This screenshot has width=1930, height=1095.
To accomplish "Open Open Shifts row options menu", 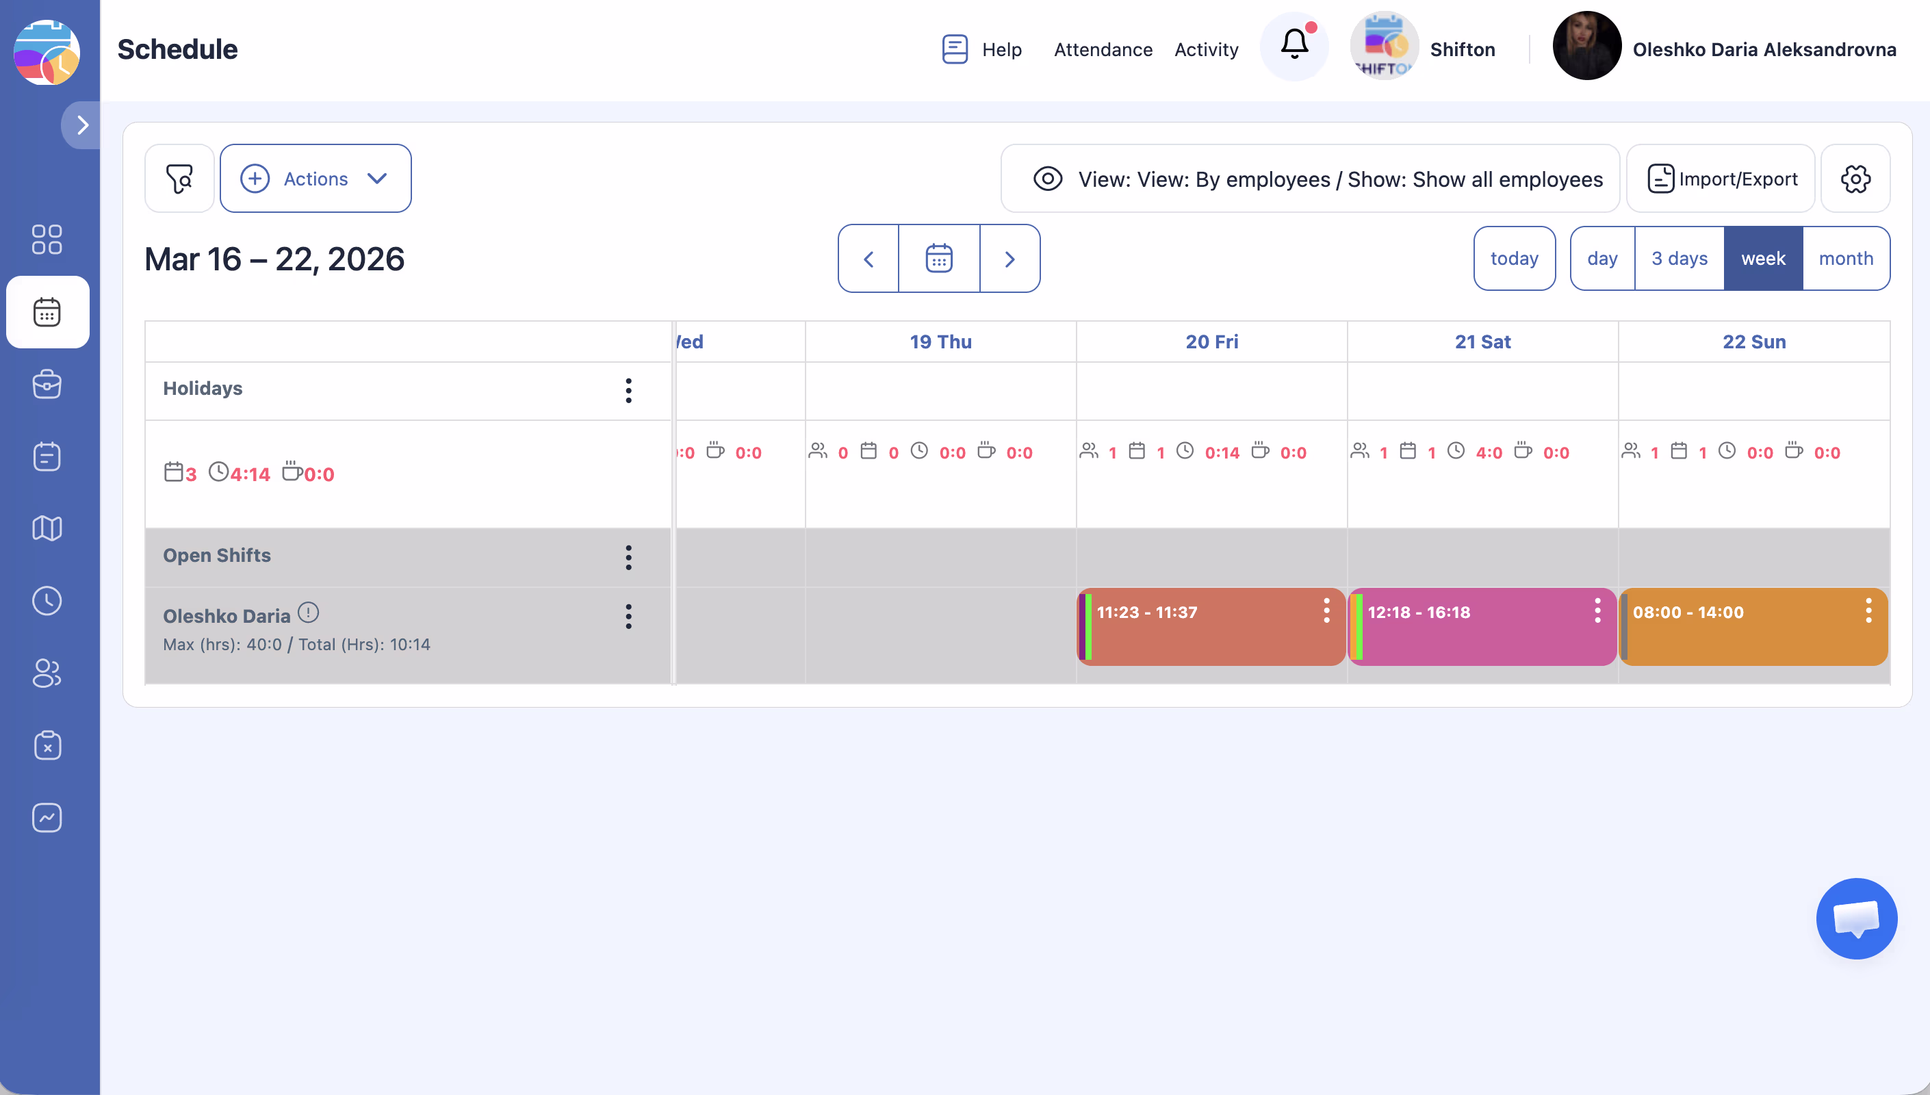I will (628, 556).
